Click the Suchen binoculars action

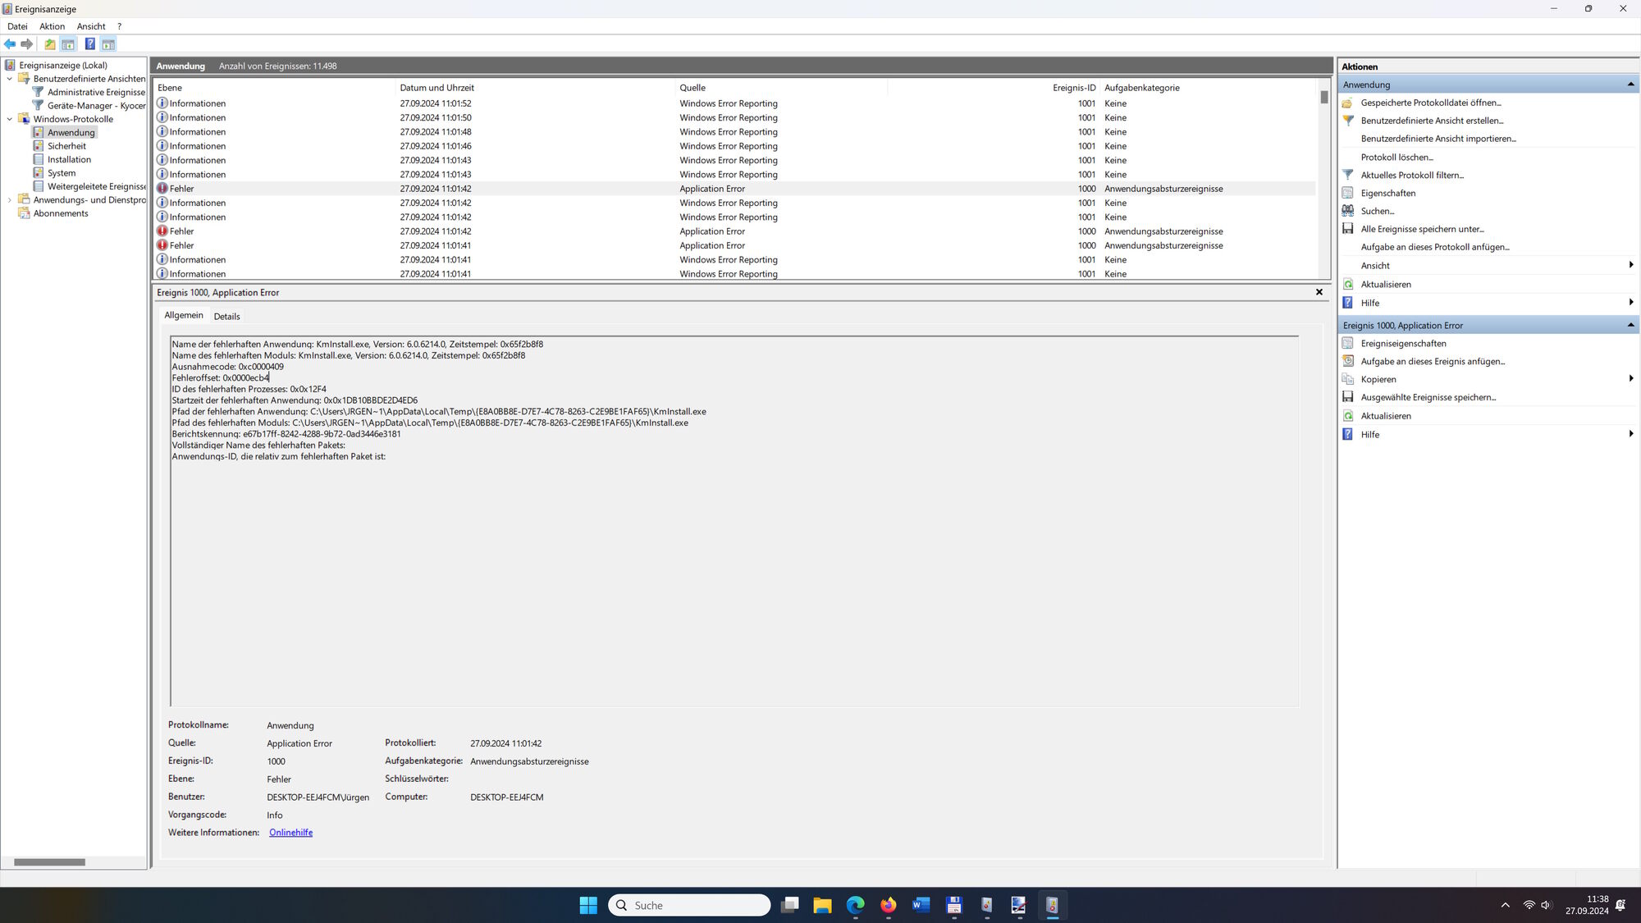pyautogui.click(x=1377, y=211)
